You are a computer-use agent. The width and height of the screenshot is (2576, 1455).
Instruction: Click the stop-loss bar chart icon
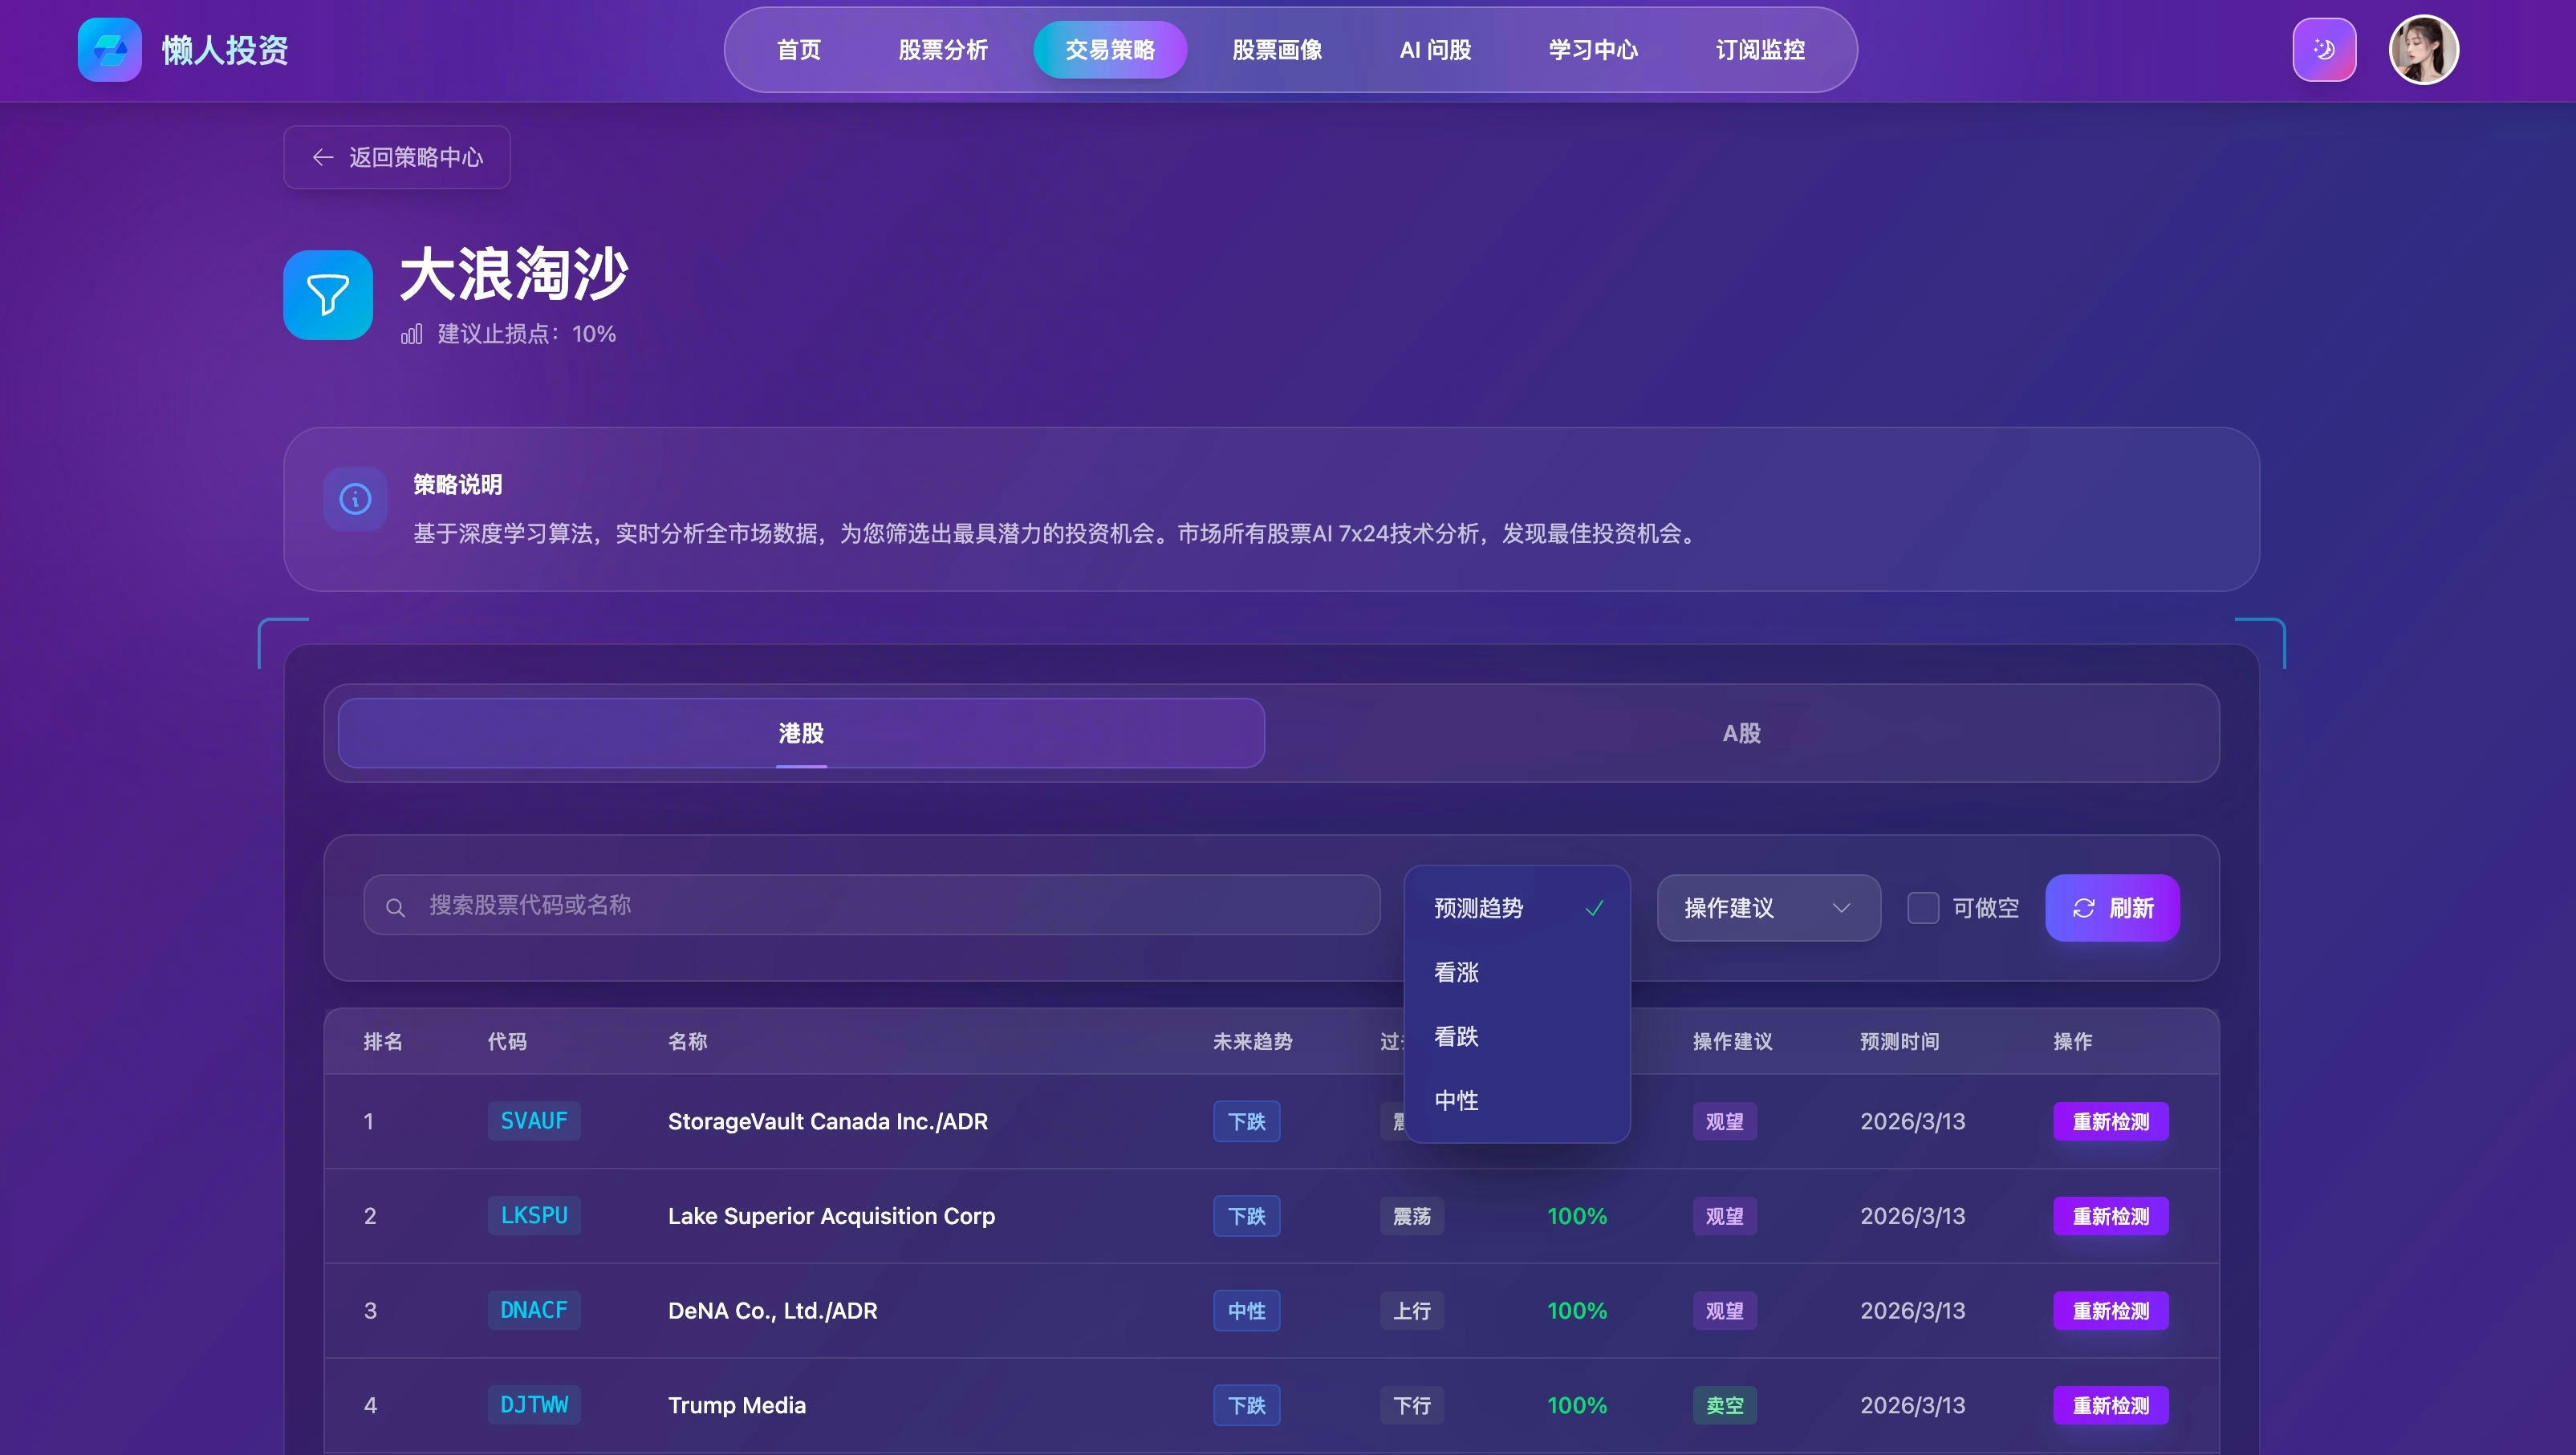411,334
